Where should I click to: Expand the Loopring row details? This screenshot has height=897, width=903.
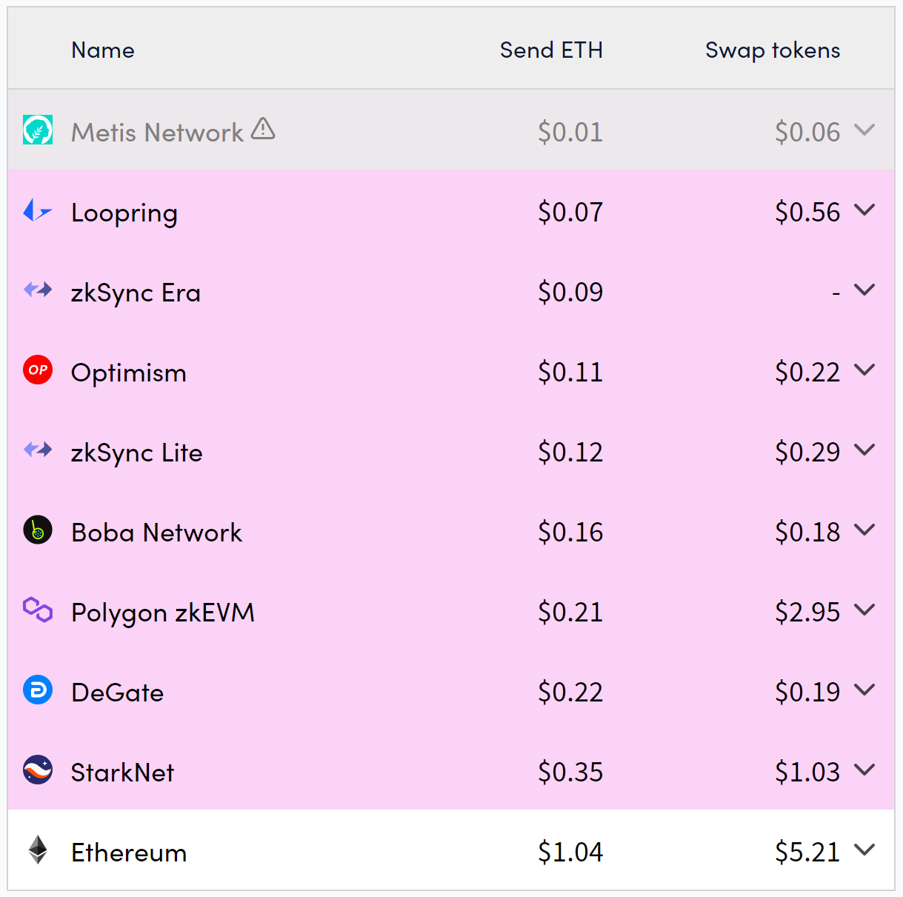[x=864, y=210]
